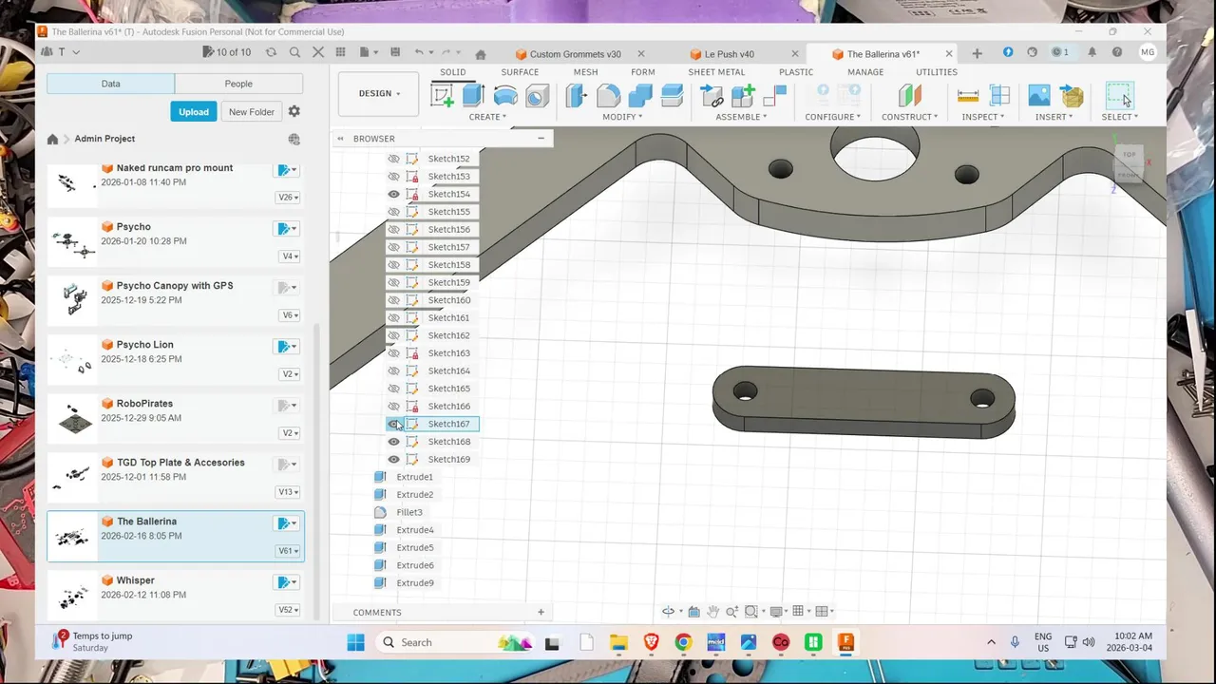Search the data panel with magnifier icon
The image size is (1216, 684).
(294, 52)
